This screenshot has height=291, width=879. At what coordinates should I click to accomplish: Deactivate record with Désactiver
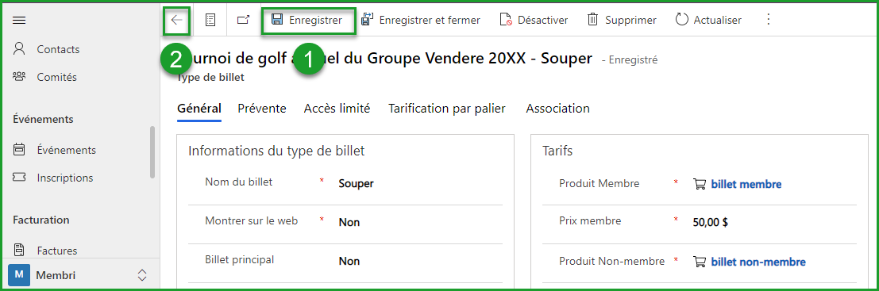coord(533,20)
